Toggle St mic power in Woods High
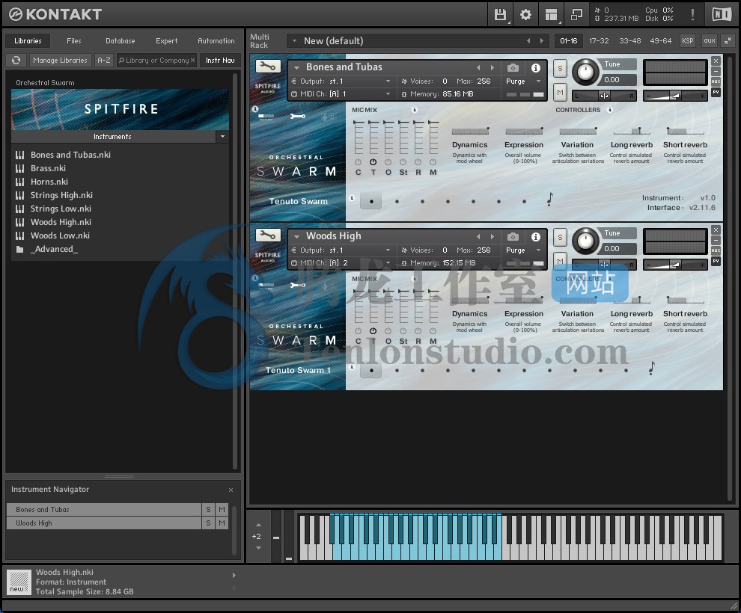 click(403, 331)
